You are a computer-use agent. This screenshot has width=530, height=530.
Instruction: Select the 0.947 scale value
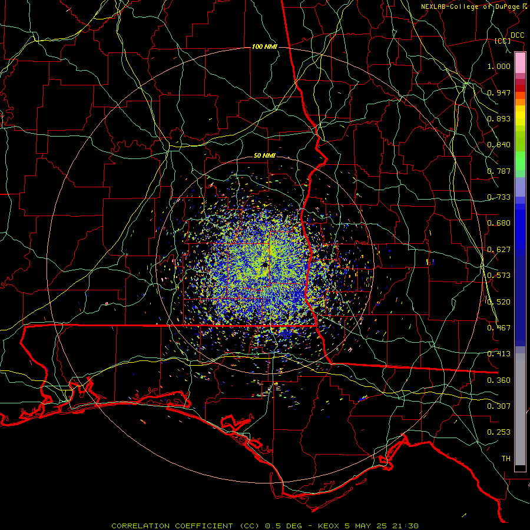coord(499,92)
